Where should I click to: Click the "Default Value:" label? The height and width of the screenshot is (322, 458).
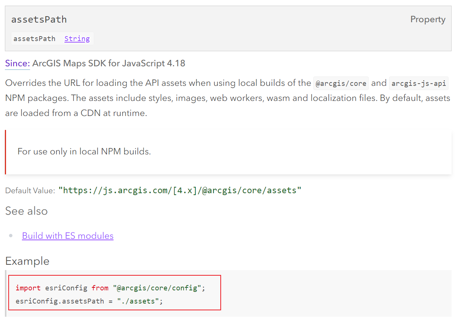(30, 191)
